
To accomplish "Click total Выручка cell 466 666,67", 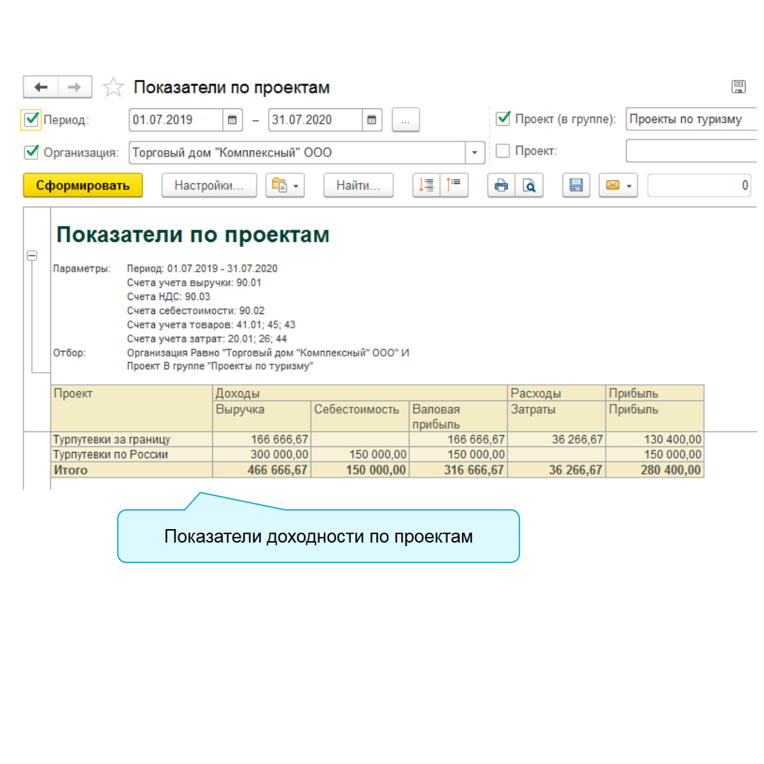I will (262, 470).
